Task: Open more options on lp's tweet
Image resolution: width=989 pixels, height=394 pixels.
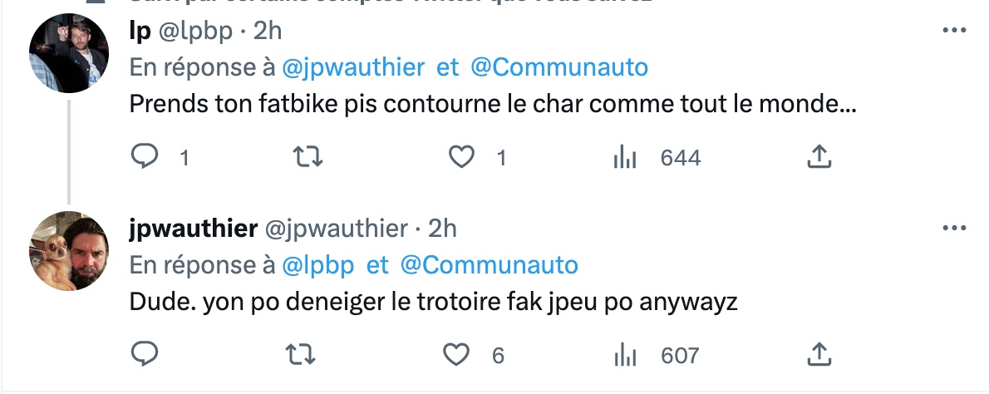Action: point(954,30)
